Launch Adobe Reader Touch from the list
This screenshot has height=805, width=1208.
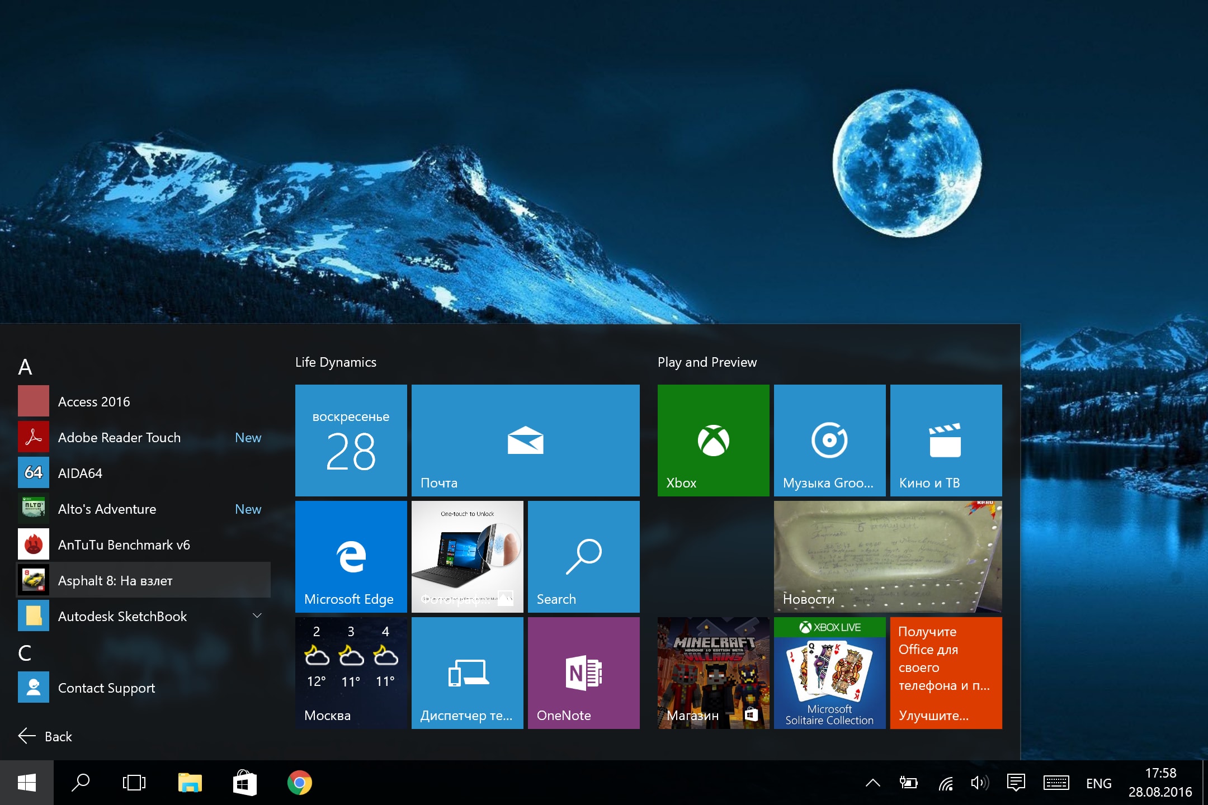(144, 437)
